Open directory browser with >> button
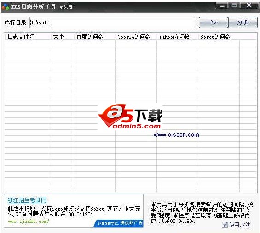This screenshot has height=233, width=260. click(214, 22)
